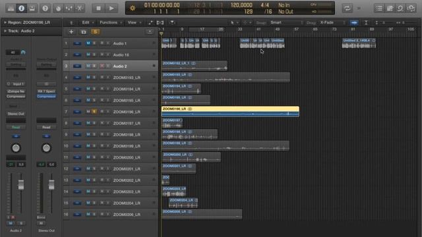Click the Audio 2 pan knob
Viewport: 422px width, 237px height.
coord(16,147)
